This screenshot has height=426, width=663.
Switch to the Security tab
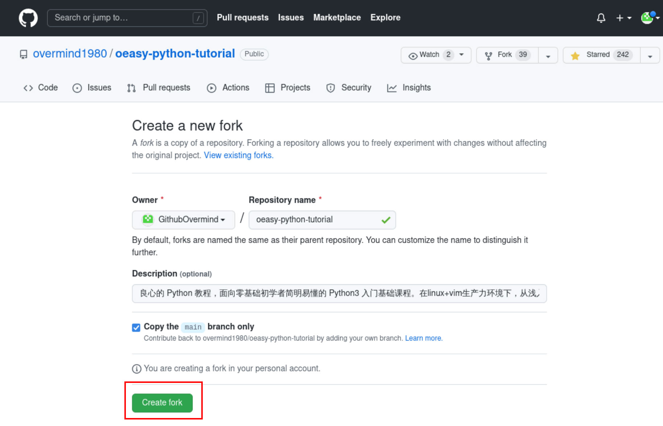click(x=349, y=88)
